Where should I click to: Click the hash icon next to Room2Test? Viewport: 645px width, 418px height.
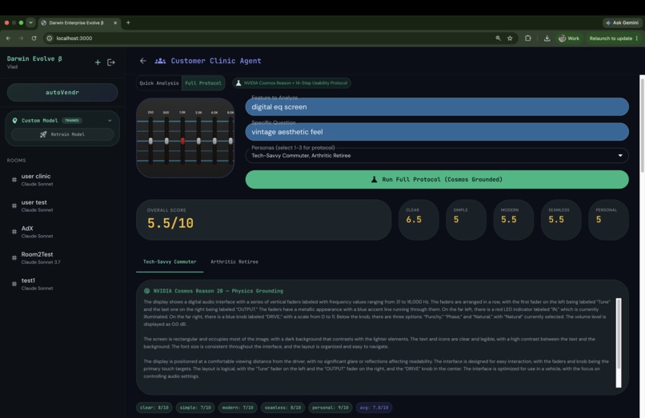(14, 257)
